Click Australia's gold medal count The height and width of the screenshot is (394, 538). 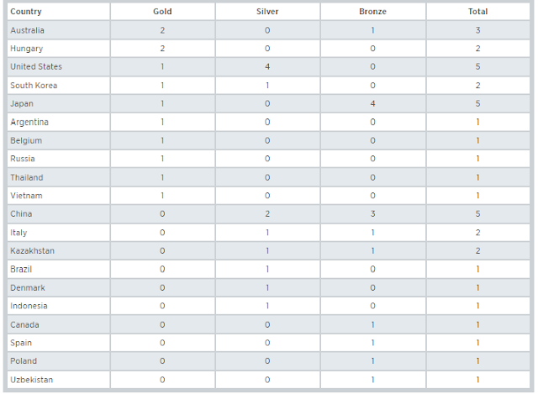[162, 30]
